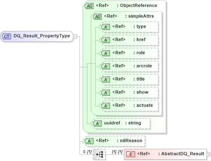Screen dimensions: 211x161
Task: Collapse the DQ_Result_PropertyType node
Action: (75, 37)
